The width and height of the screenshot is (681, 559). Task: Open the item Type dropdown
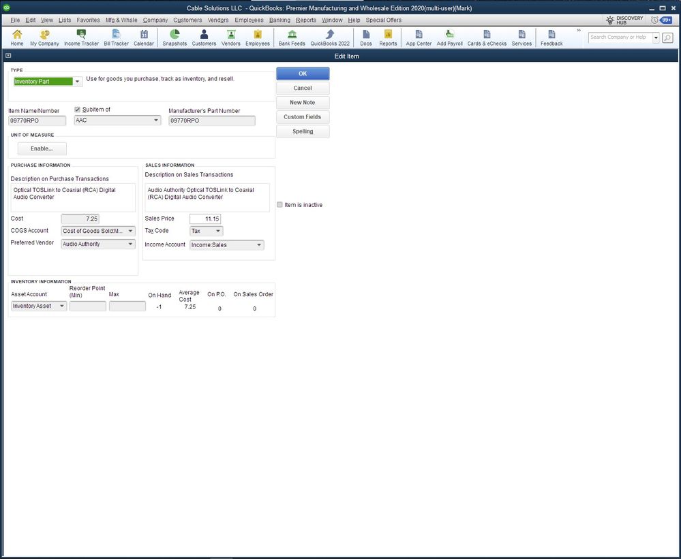pos(77,82)
